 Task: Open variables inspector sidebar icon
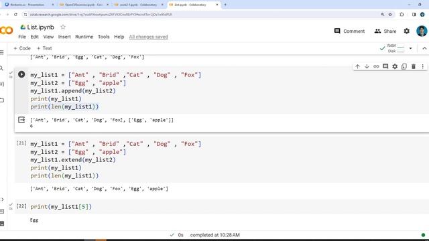click(2, 84)
